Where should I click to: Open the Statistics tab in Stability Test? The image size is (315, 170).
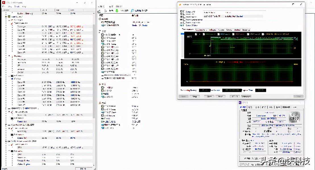coord(246,30)
